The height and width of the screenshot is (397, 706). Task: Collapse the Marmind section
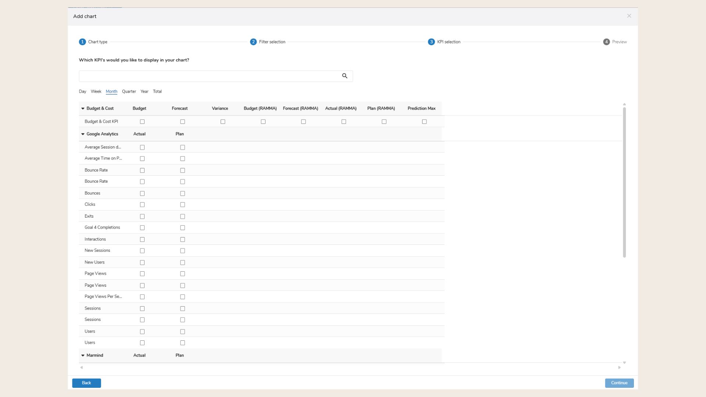pos(82,355)
